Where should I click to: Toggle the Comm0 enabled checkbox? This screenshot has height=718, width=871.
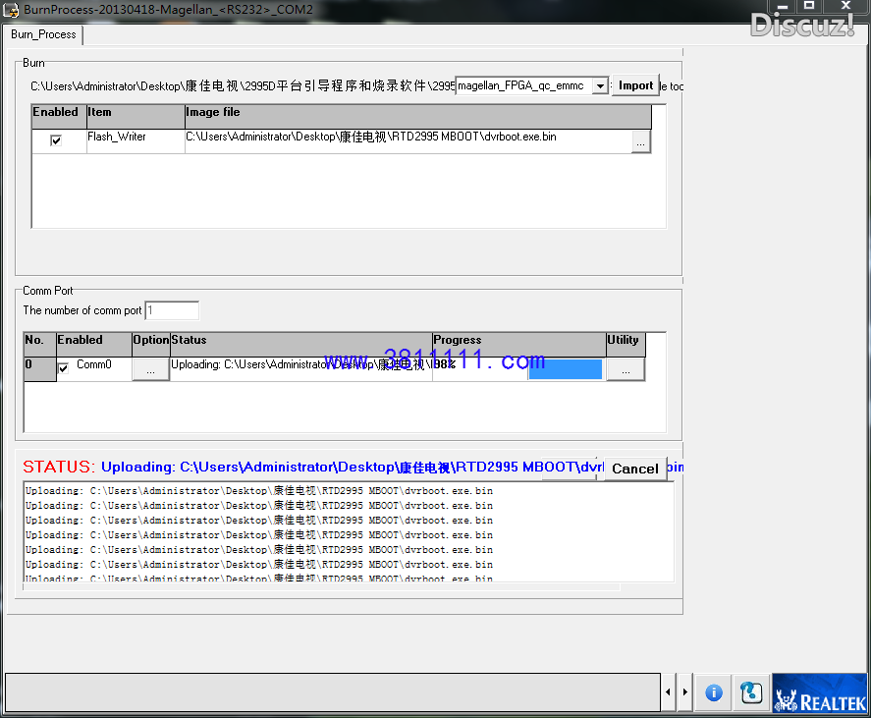click(x=63, y=368)
